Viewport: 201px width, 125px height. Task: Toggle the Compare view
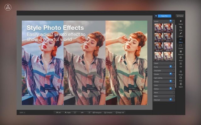tap(108, 112)
